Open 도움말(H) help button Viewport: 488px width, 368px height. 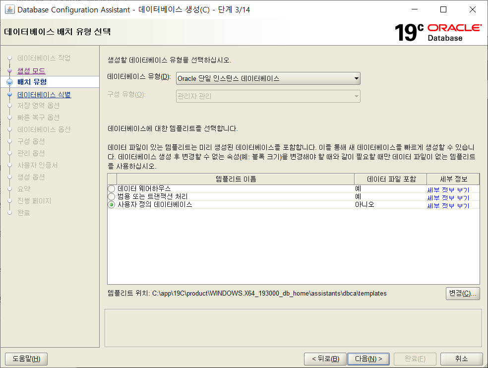(26, 359)
